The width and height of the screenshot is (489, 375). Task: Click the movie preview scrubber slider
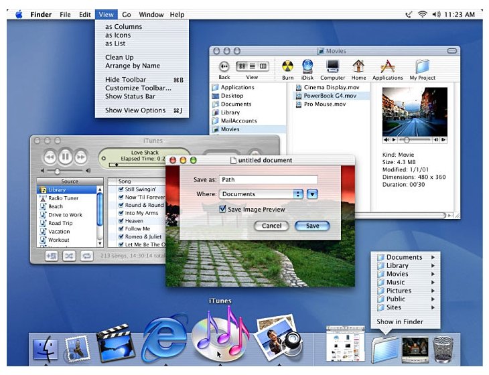[x=407, y=140]
